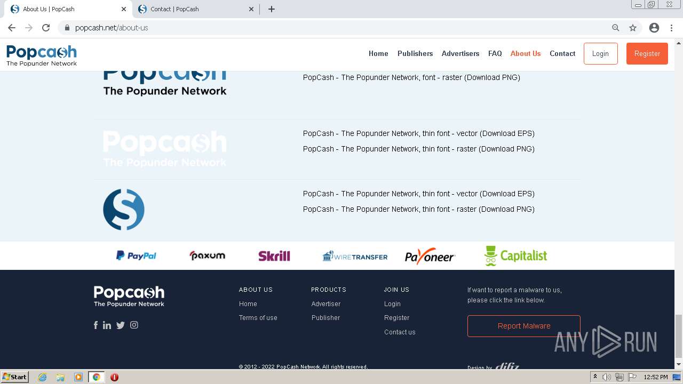
Task: Open FAQ in the navigation bar
Action: click(x=495, y=53)
